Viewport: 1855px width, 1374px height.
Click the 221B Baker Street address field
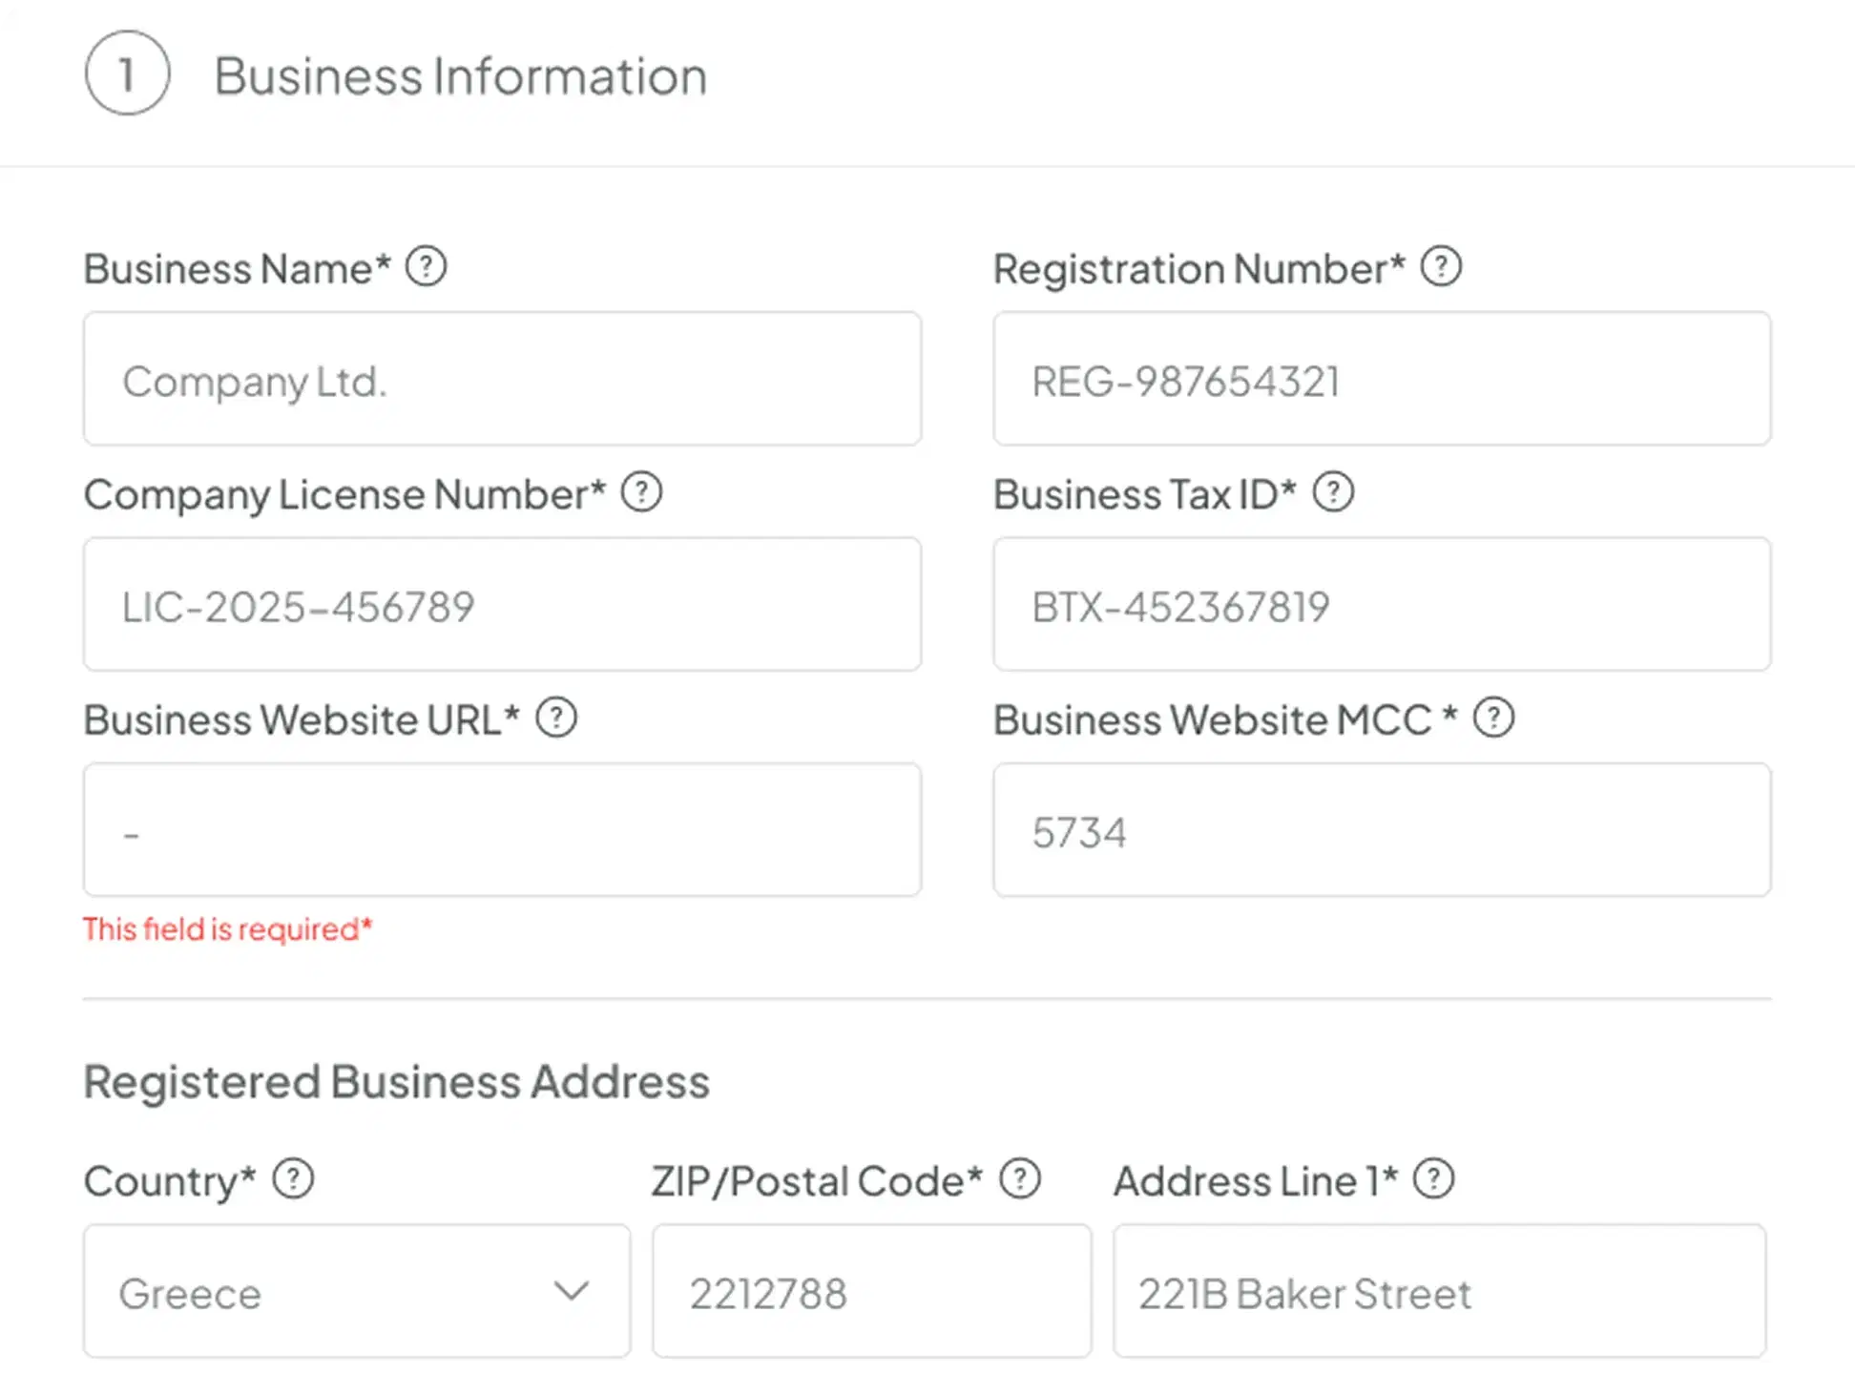pyautogui.click(x=1441, y=1291)
